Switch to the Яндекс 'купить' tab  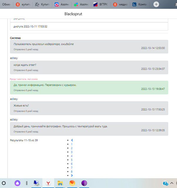coord(23,4)
